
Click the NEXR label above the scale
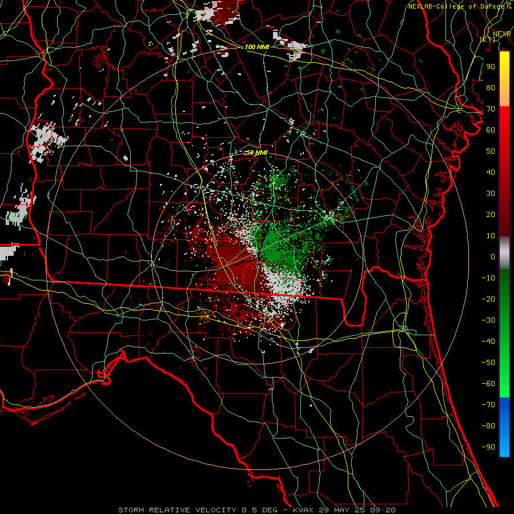click(x=502, y=34)
